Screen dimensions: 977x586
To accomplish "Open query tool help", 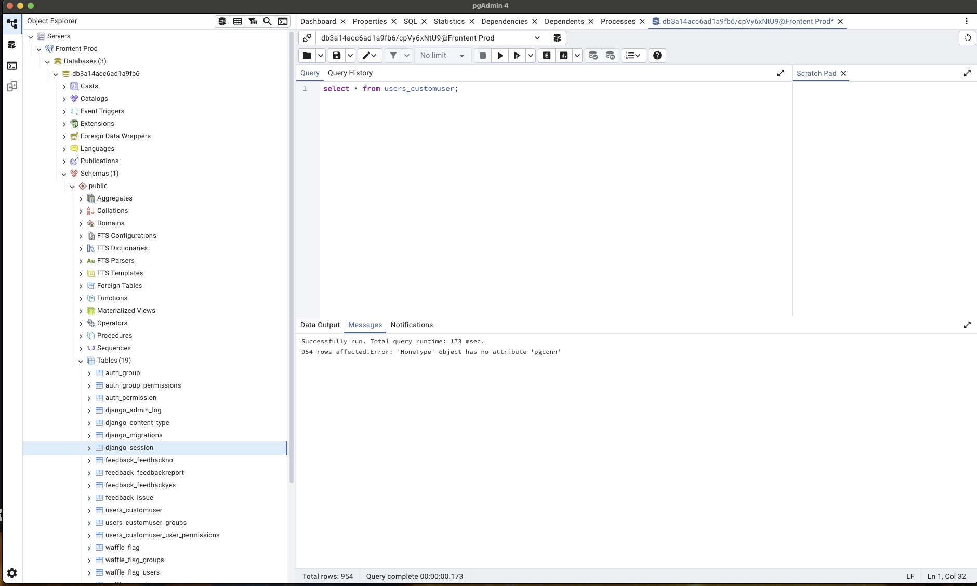I will click(657, 56).
